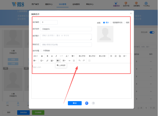Screen dimensions: 158x116
Task: Close the 编辑选手 dialog
Action: pyautogui.click(x=131, y=13)
